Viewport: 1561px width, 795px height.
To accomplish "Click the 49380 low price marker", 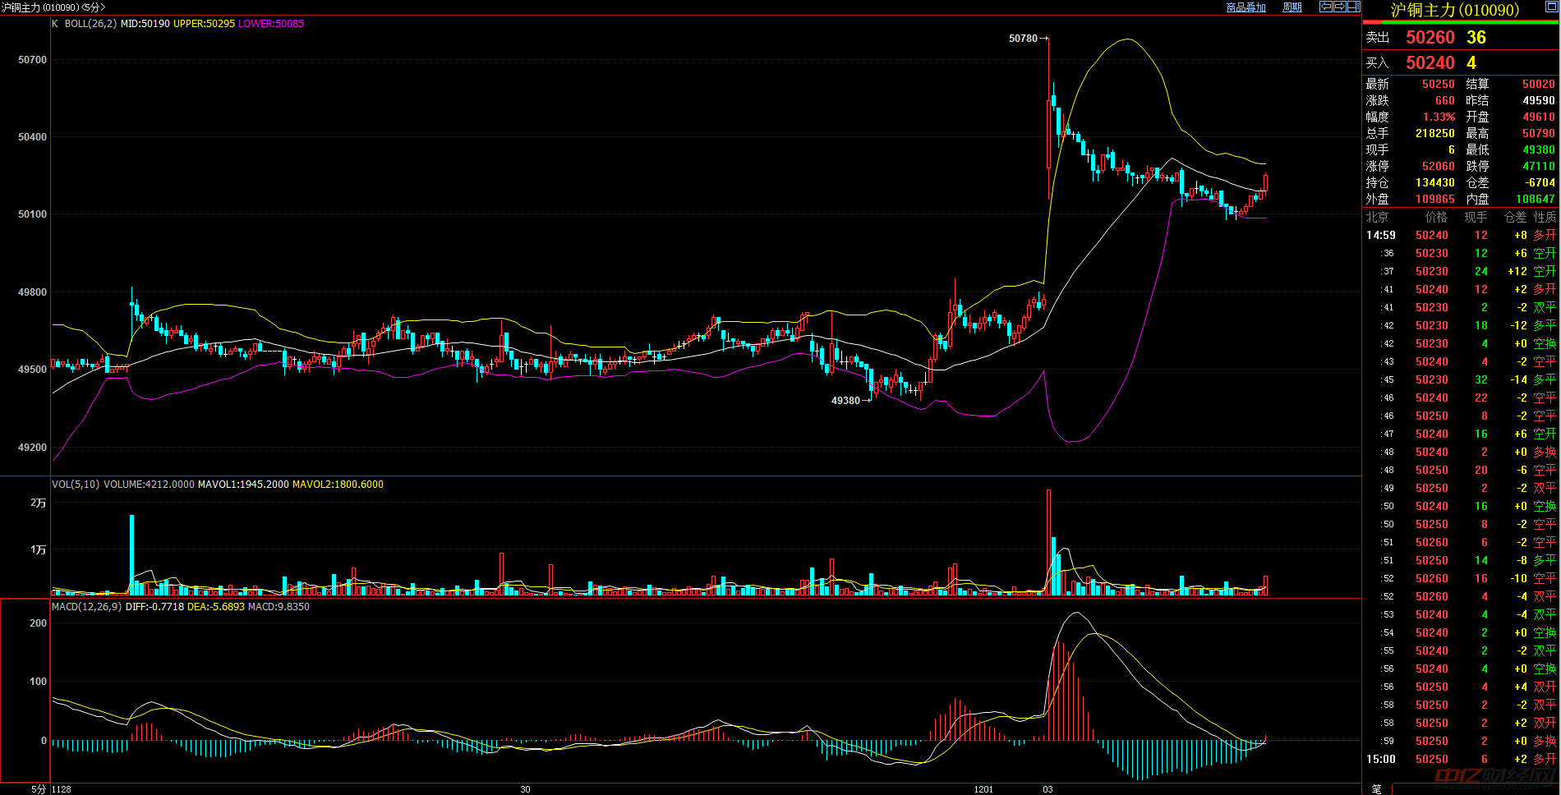I will [845, 401].
